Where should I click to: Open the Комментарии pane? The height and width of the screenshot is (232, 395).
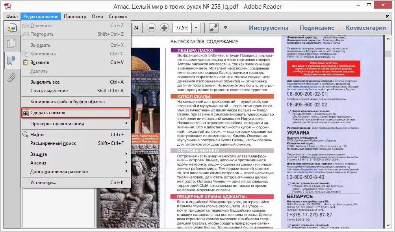tap(366, 28)
